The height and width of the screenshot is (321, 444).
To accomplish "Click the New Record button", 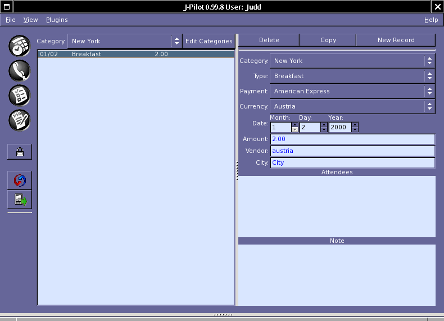I will tap(396, 40).
